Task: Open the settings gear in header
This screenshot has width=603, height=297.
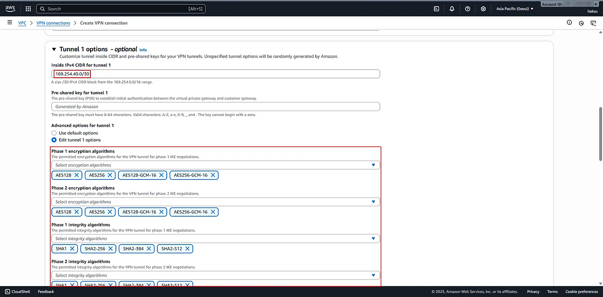Action: [x=483, y=8]
